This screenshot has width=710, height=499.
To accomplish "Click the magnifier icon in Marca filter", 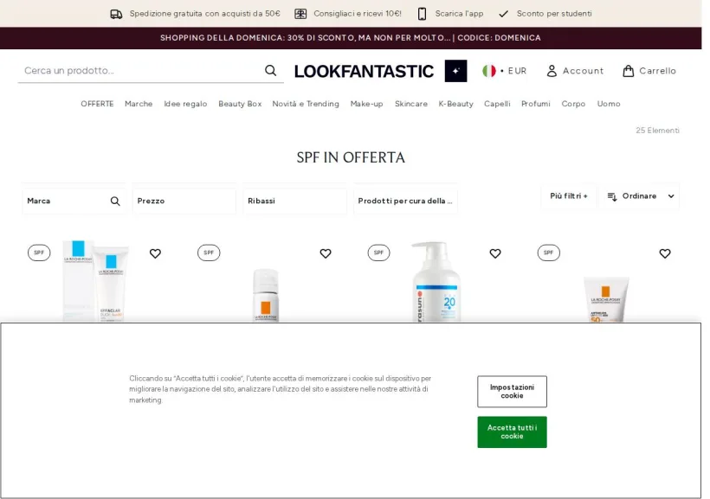I will pyautogui.click(x=115, y=201).
